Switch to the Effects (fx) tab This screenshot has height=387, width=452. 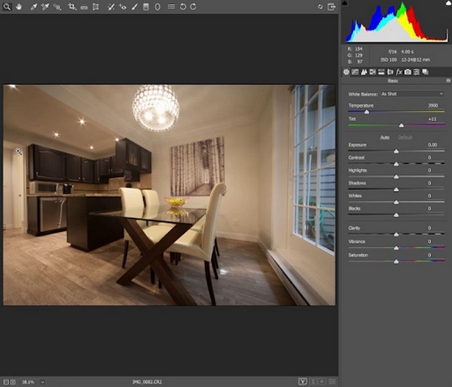point(399,72)
